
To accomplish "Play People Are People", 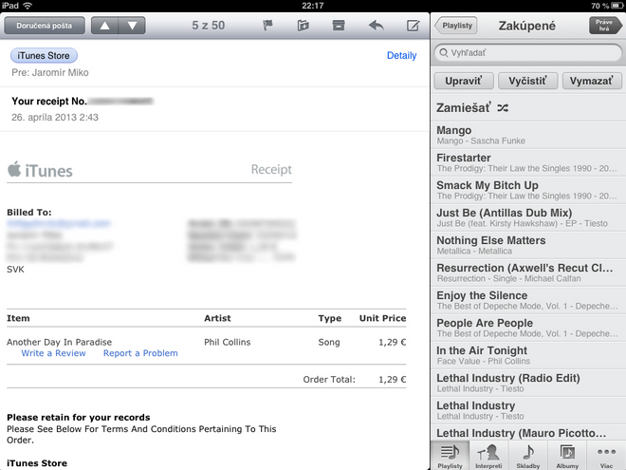I will 527,329.
